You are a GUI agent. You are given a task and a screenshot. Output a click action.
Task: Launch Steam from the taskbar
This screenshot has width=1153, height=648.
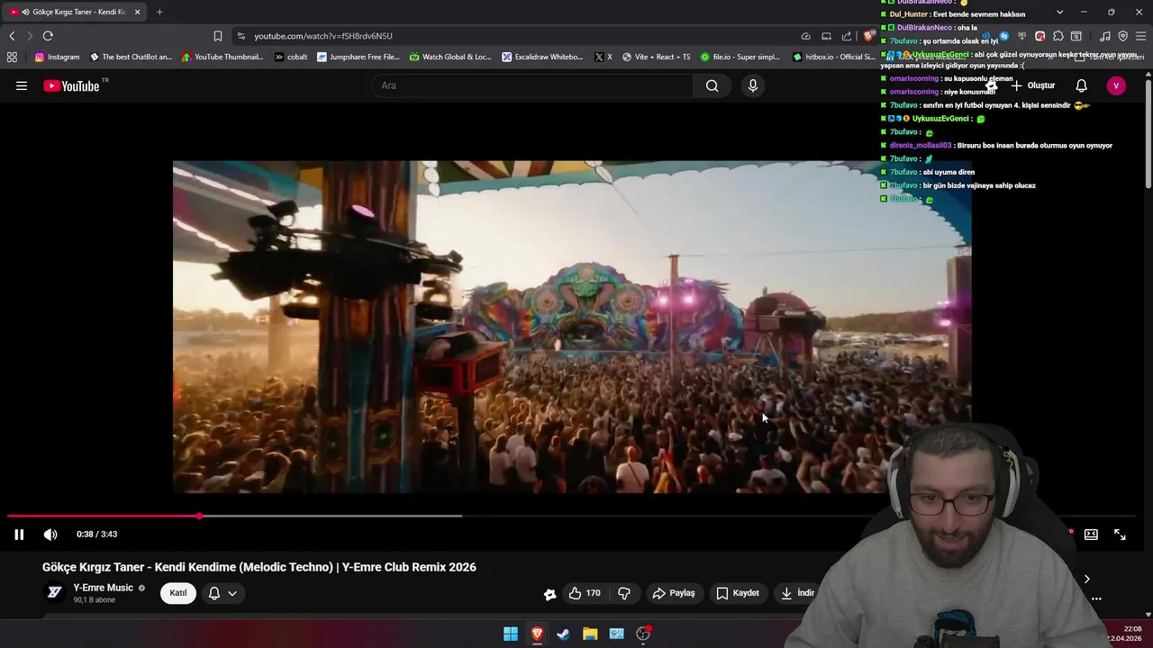point(563,634)
